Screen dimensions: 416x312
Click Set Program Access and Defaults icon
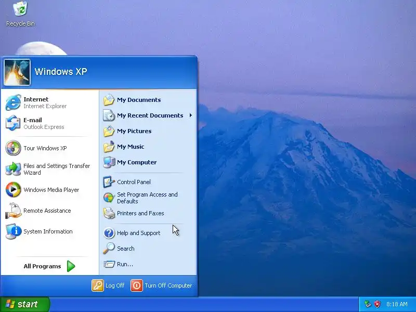coord(109,198)
